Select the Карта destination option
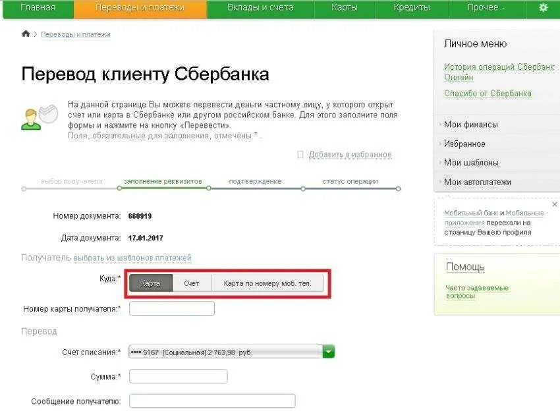The width and height of the screenshot is (560, 419). [151, 283]
